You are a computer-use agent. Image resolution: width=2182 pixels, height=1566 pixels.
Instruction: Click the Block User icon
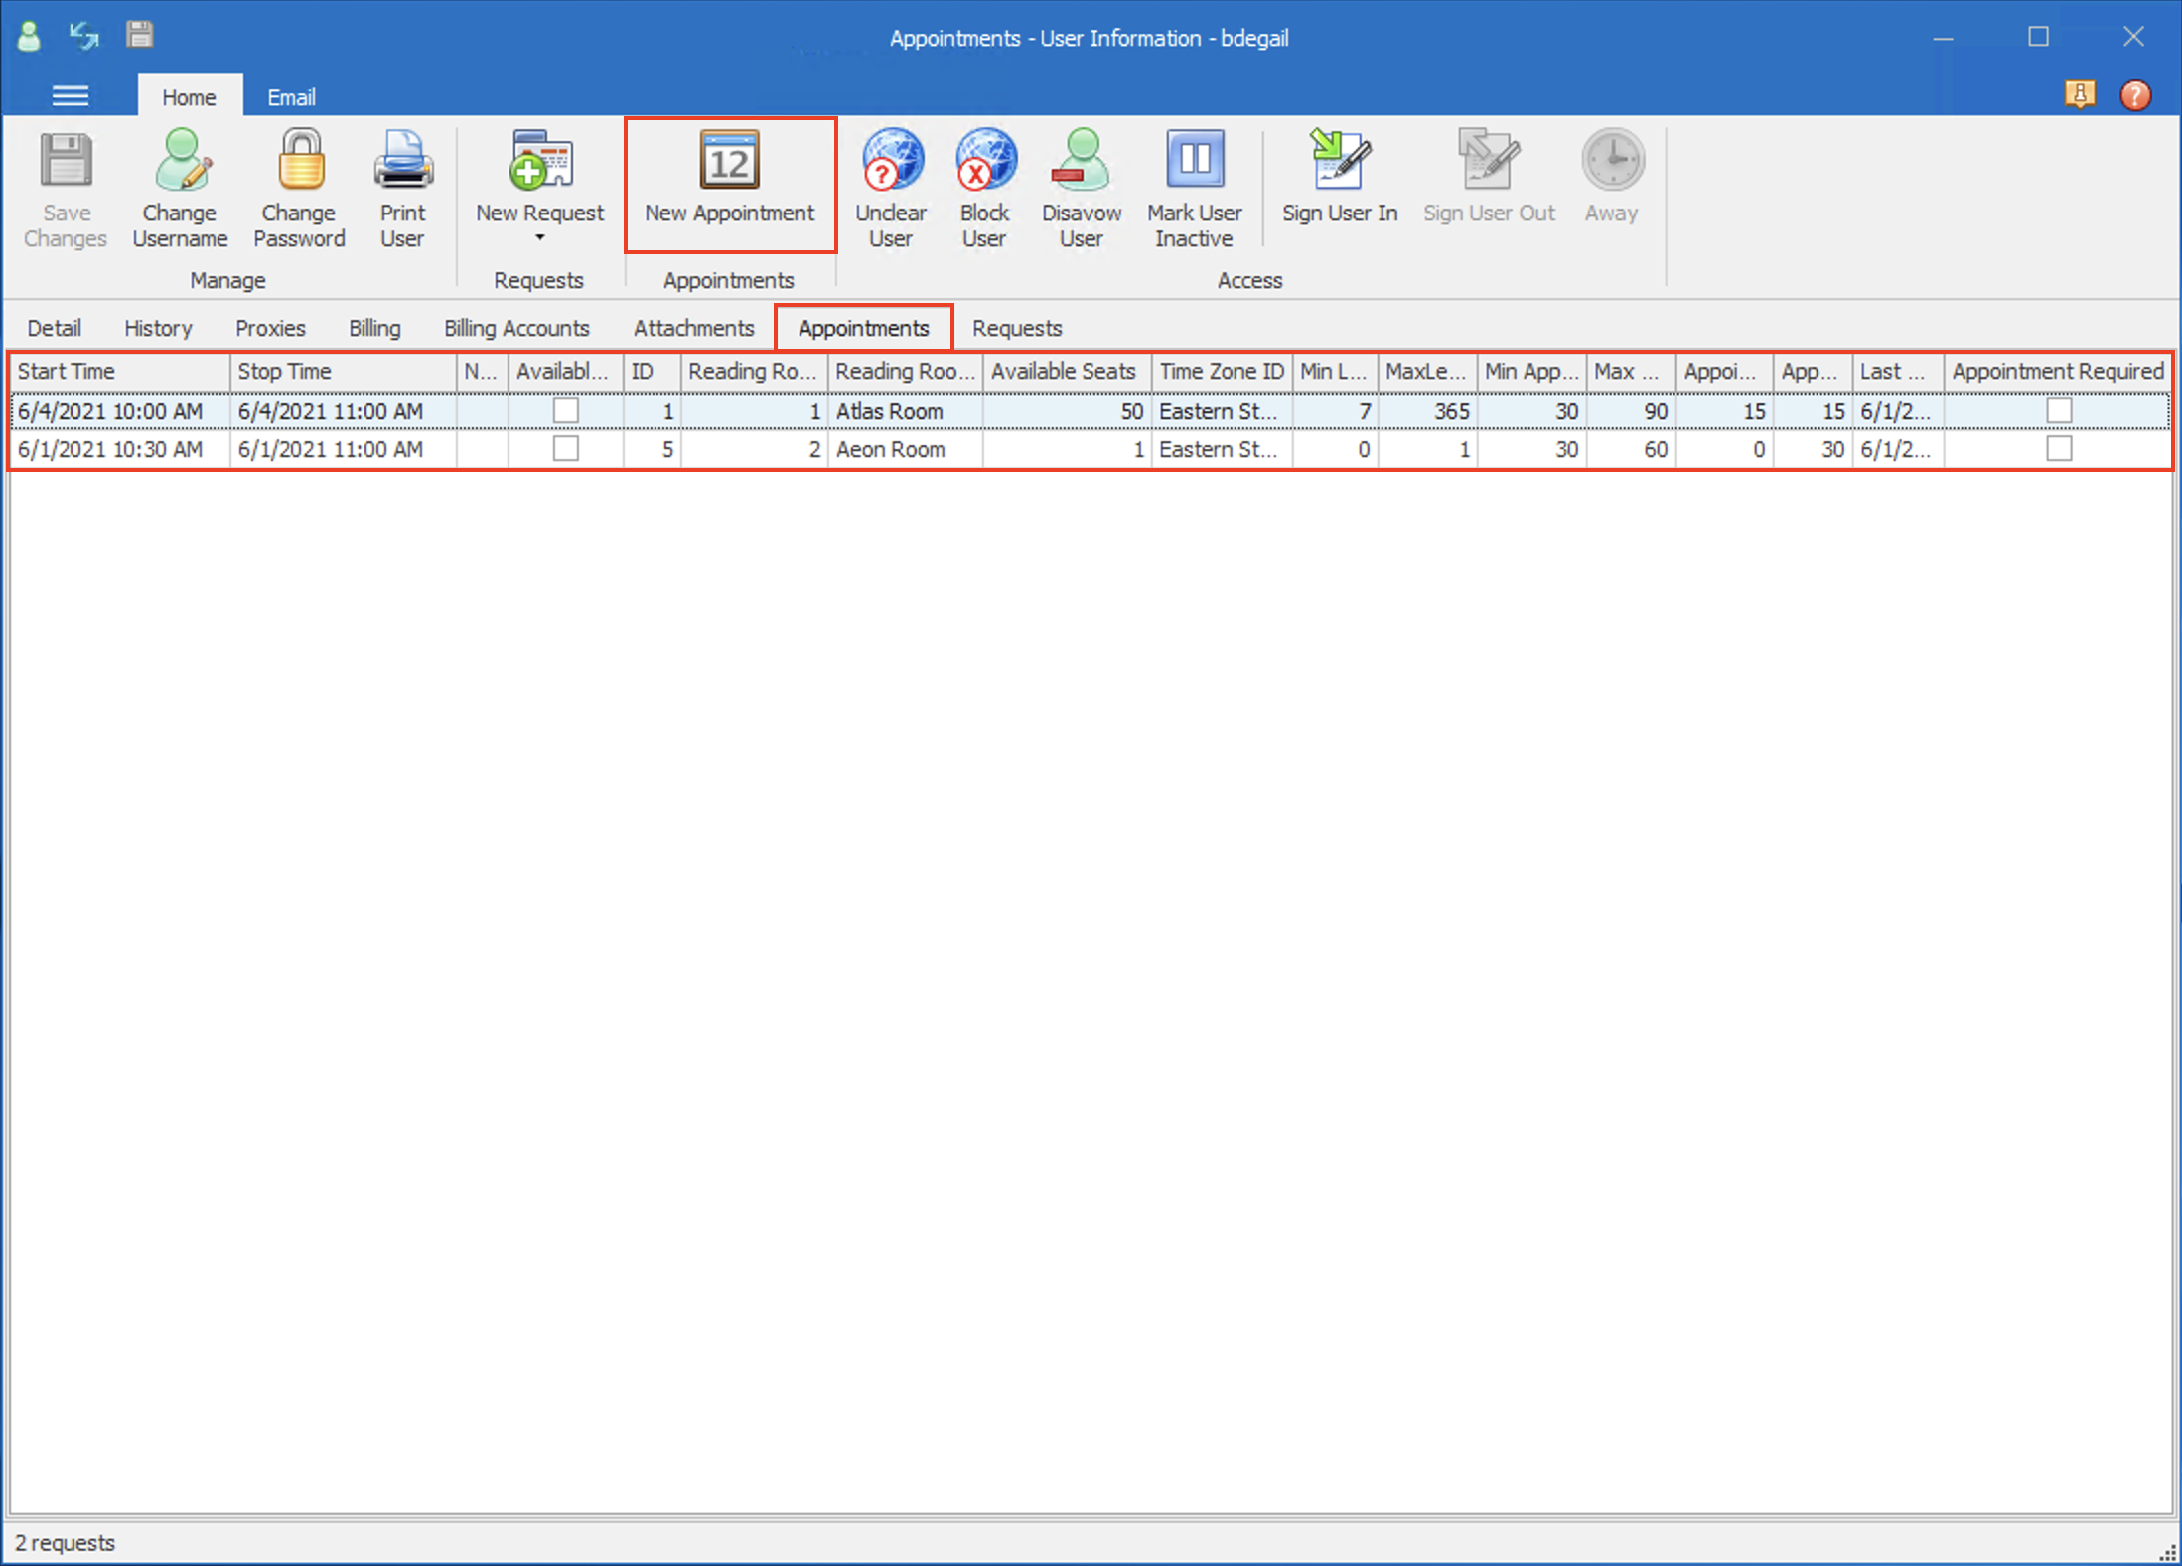pos(983,184)
